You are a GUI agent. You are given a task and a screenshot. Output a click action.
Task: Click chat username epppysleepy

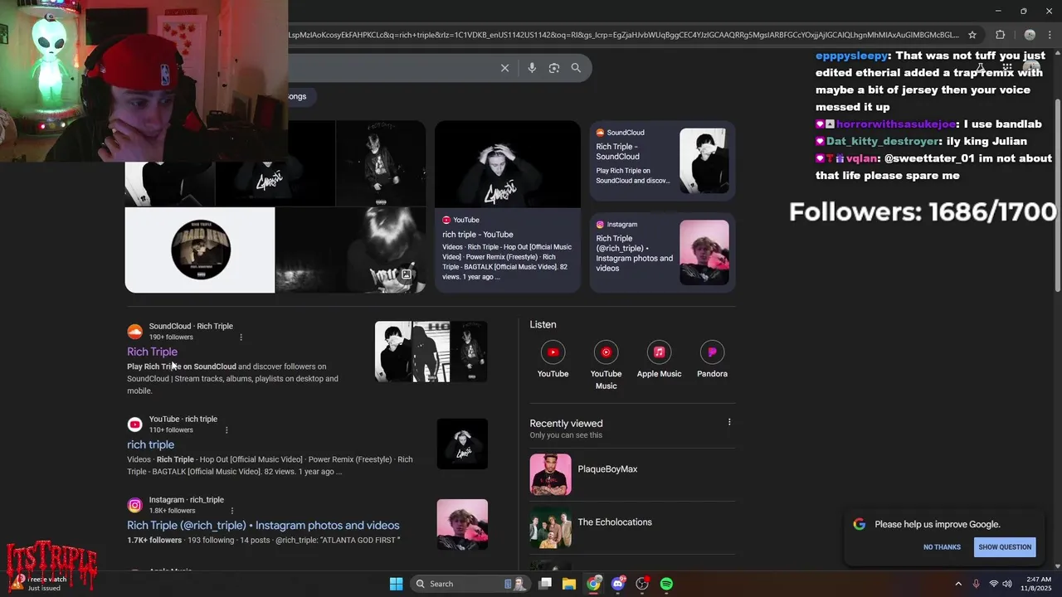tap(851, 56)
